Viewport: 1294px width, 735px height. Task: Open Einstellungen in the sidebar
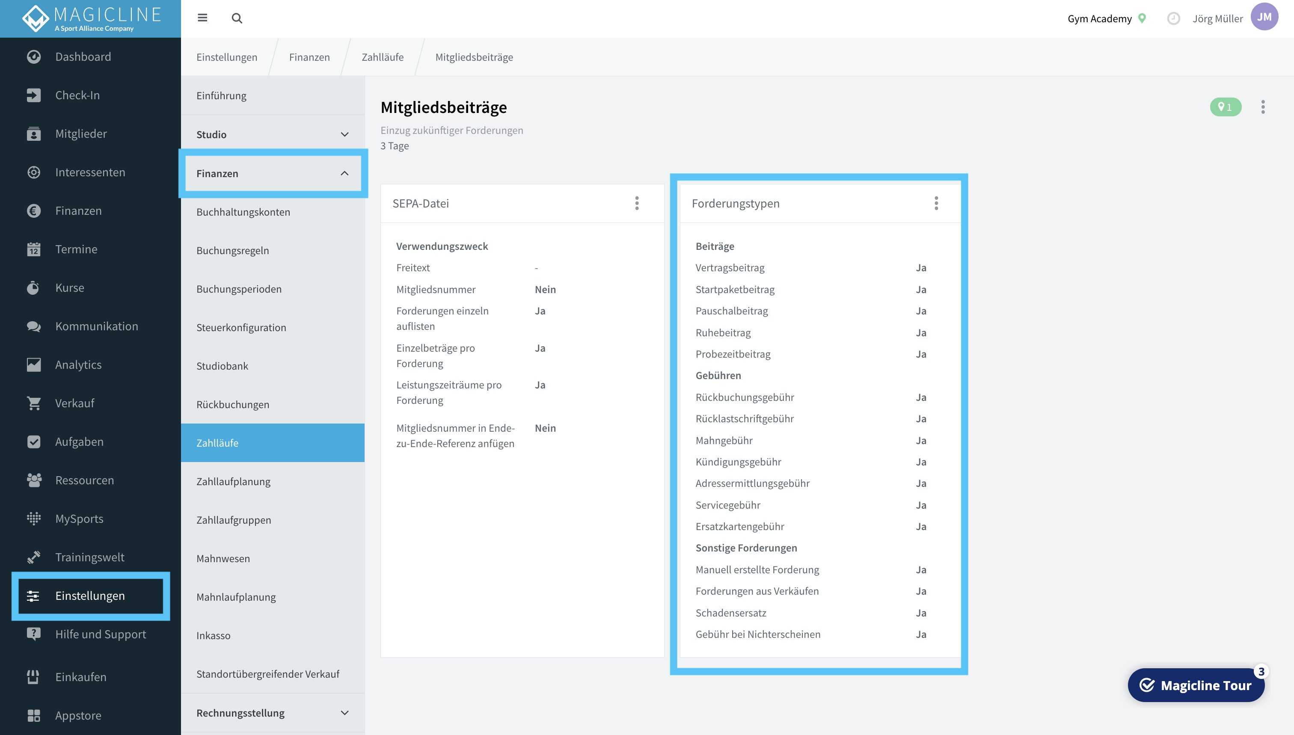click(x=90, y=596)
